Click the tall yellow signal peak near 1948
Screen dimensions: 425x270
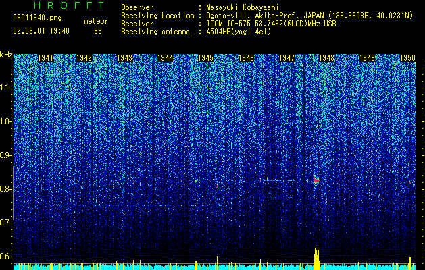click(x=316, y=257)
